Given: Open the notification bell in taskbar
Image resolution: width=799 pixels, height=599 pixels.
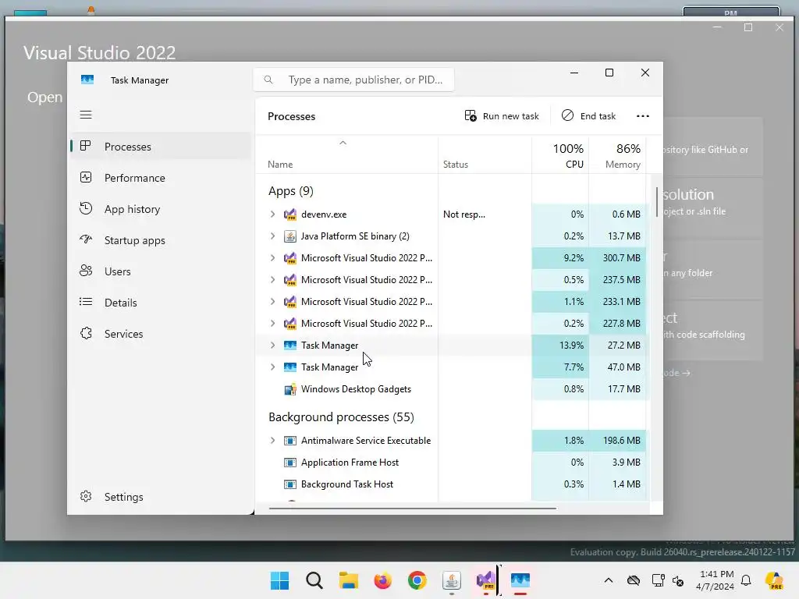Looking at the screenshot, I should (x=746, y=580).
